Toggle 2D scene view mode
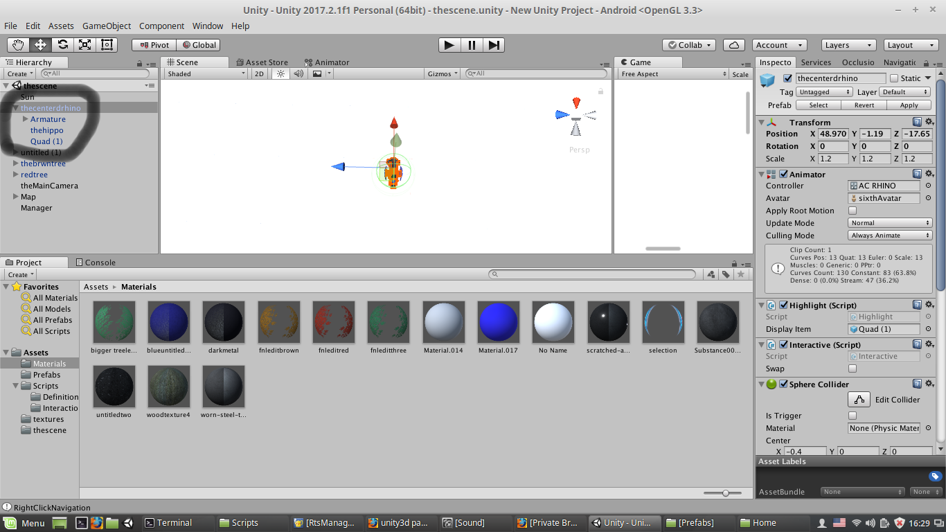 tap(260, 73)
